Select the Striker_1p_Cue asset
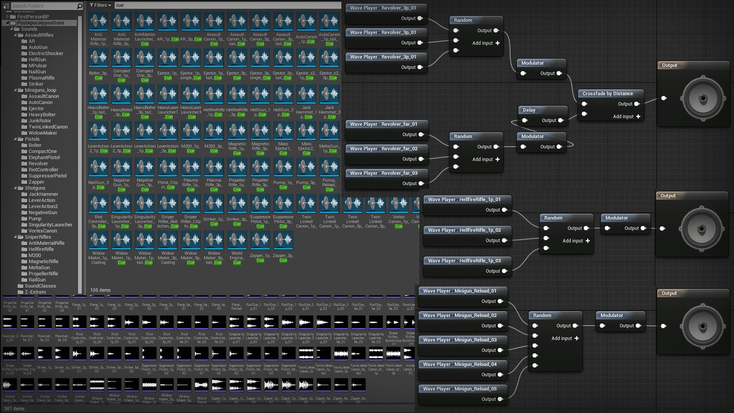 [x=214, y=211]
